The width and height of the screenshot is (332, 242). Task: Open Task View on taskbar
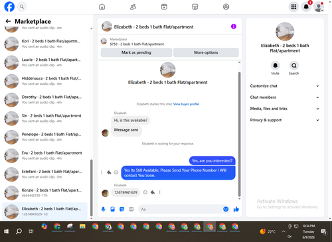31,231
